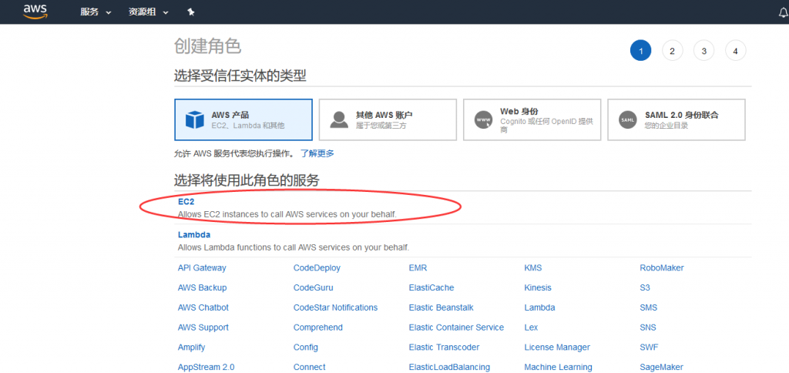Click the Lambda functions description text

[294, 247]
